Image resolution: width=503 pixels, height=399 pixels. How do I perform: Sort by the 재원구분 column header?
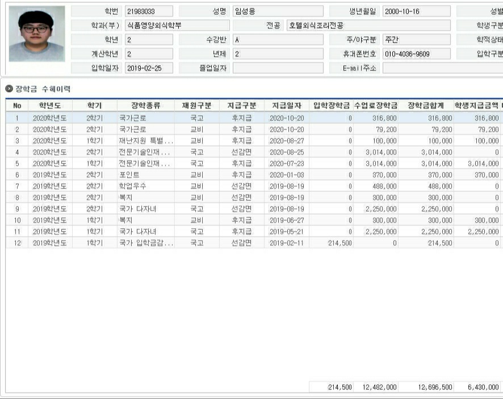pos(197,106)
